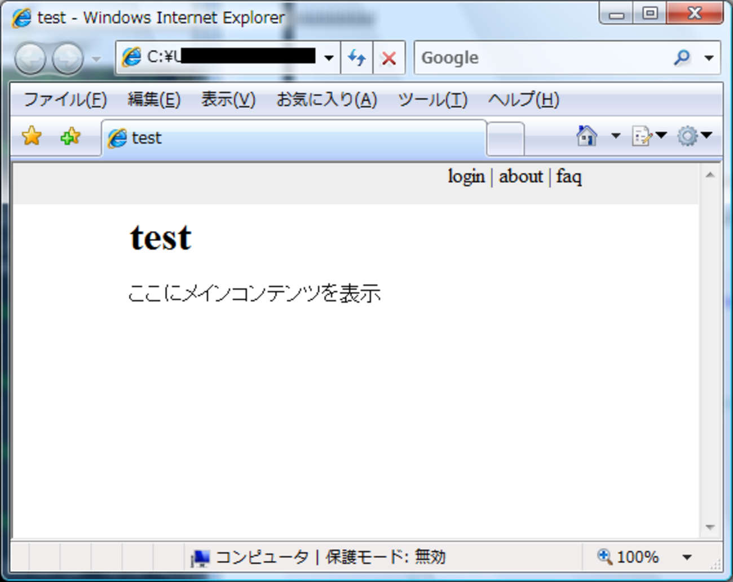Click the scrollbar up arrow

(x=710, y=175)
